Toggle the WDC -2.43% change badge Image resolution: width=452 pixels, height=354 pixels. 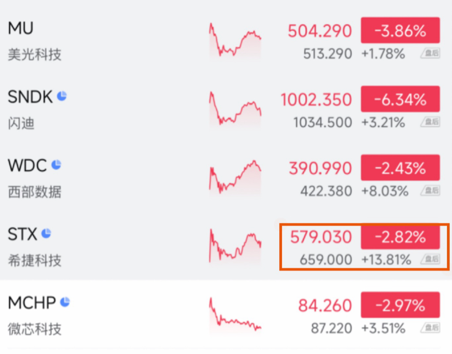400,168
